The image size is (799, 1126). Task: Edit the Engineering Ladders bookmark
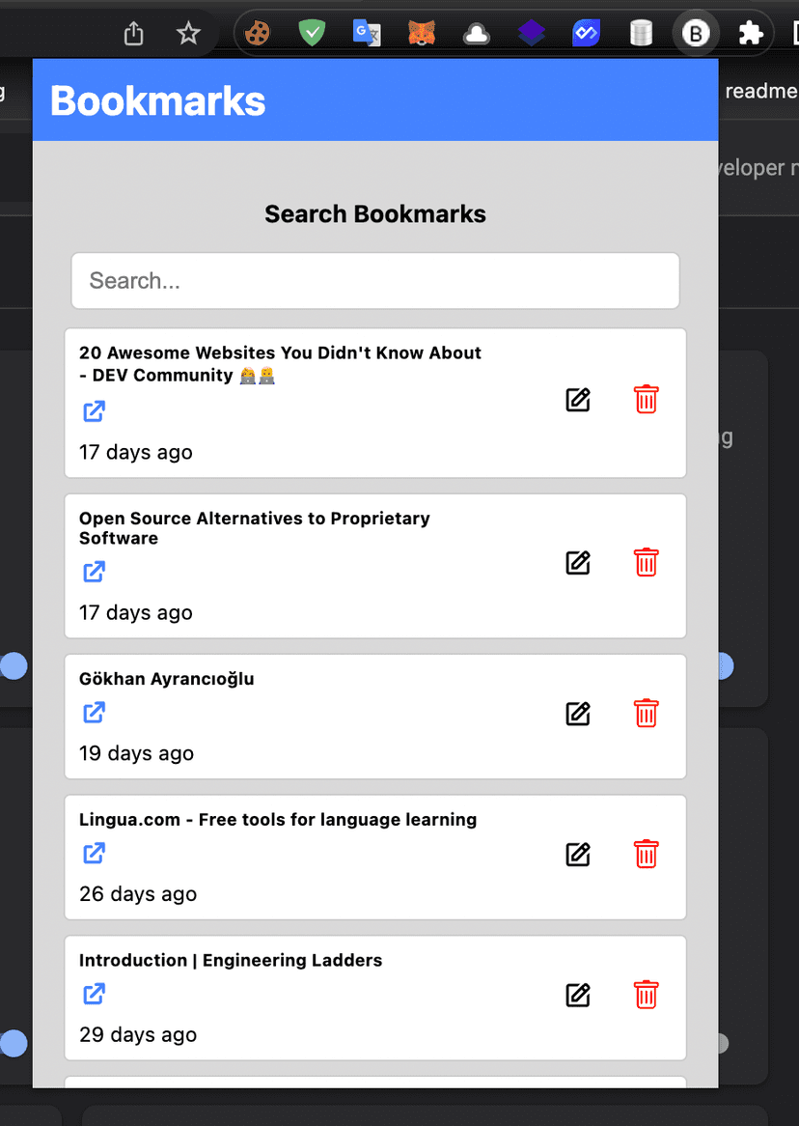tap(577, 996)
